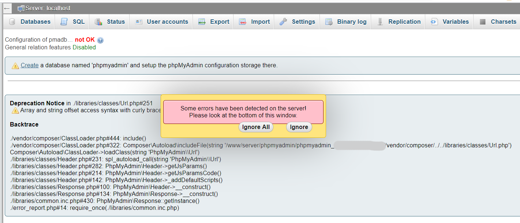Click the 'General relation features' label
Viewport: 520px width, 223px height.
tap(38, 48)
